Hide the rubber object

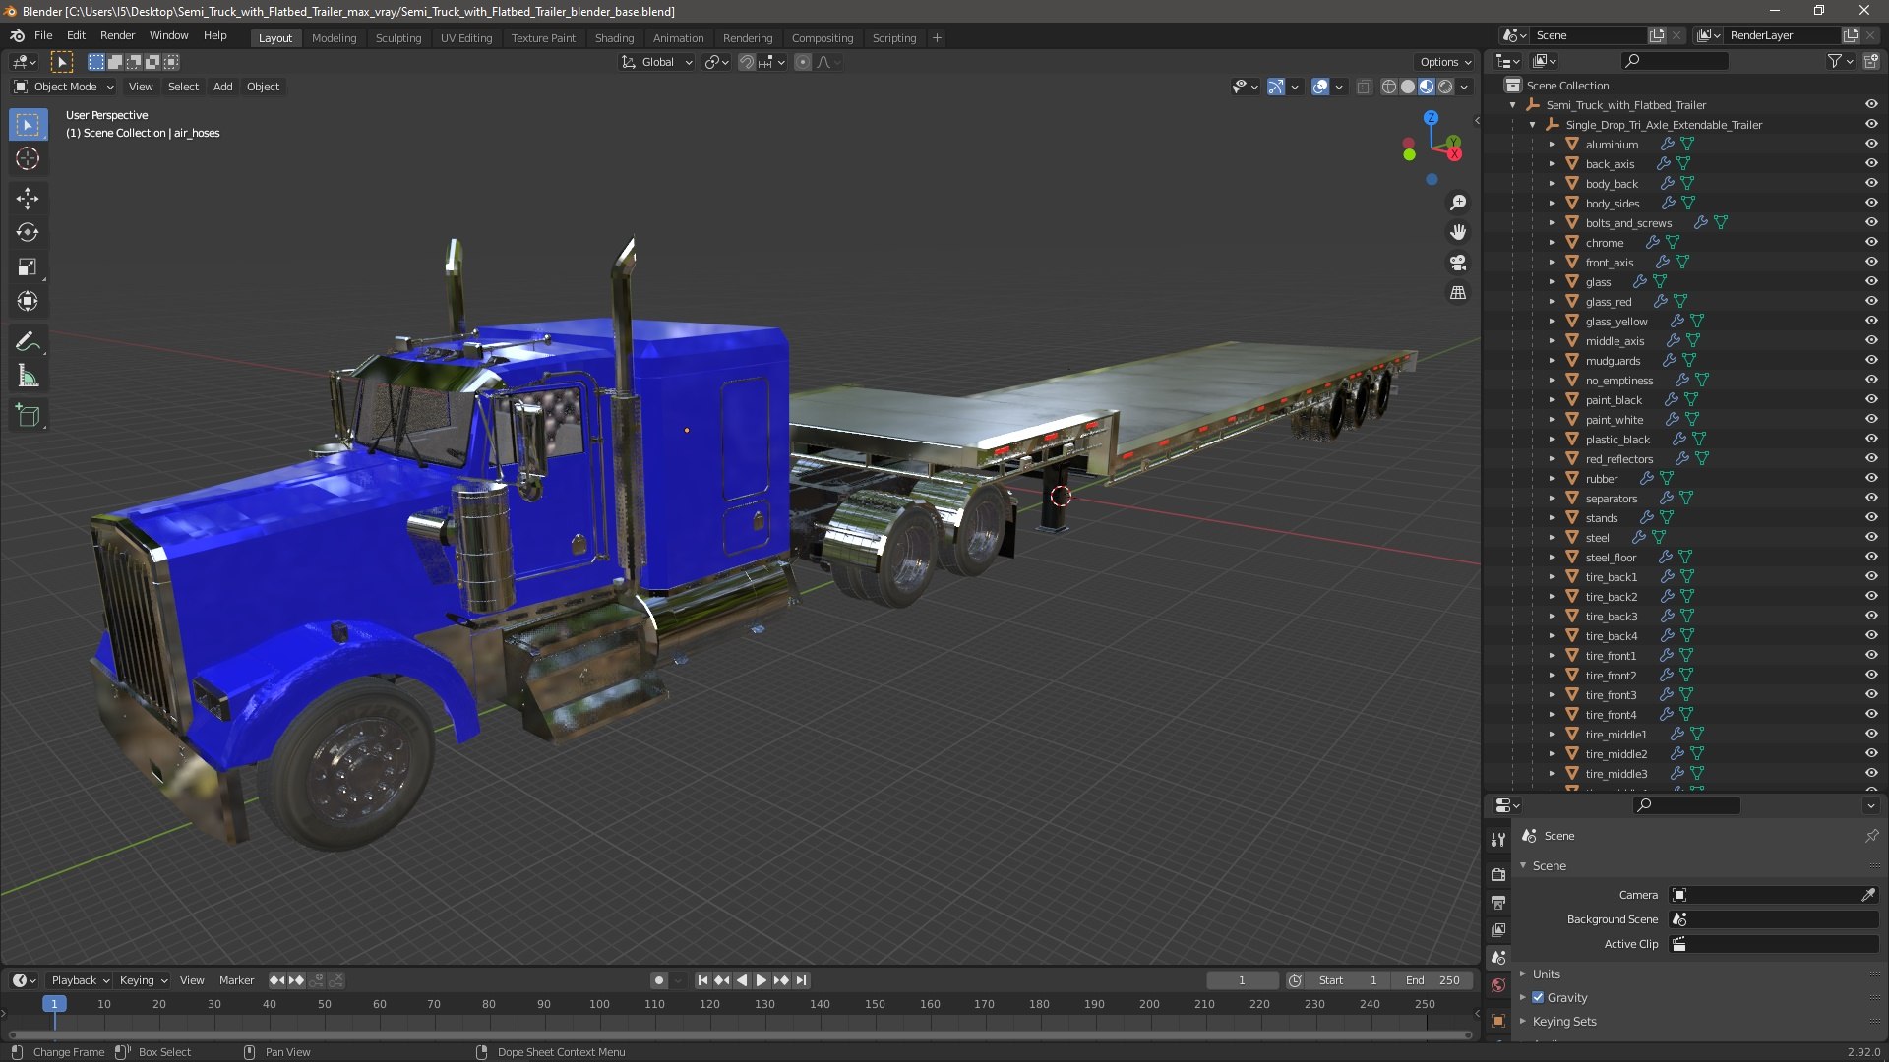tap(1871, 479)
